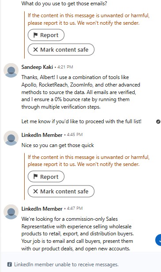Click the sent checkmark icon beside 'Let me know' message
161x272 pixels.
pyautogui.click(x=158, y=121)
